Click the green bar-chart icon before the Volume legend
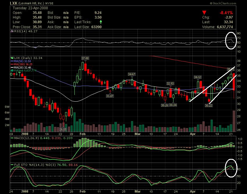This screenshot has width=247, height=194. (12, 71)
